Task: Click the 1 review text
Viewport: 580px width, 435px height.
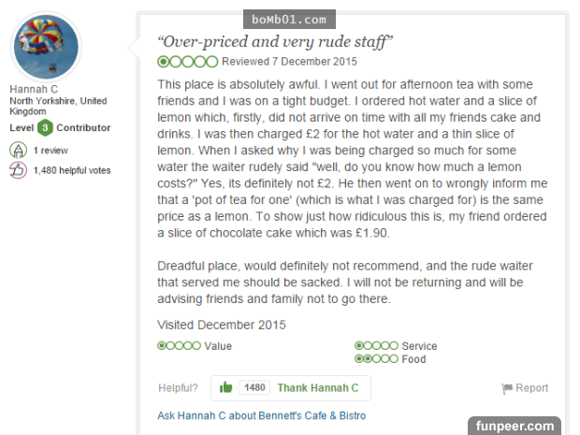Action: pyautogui.click(x=49, y=150)
